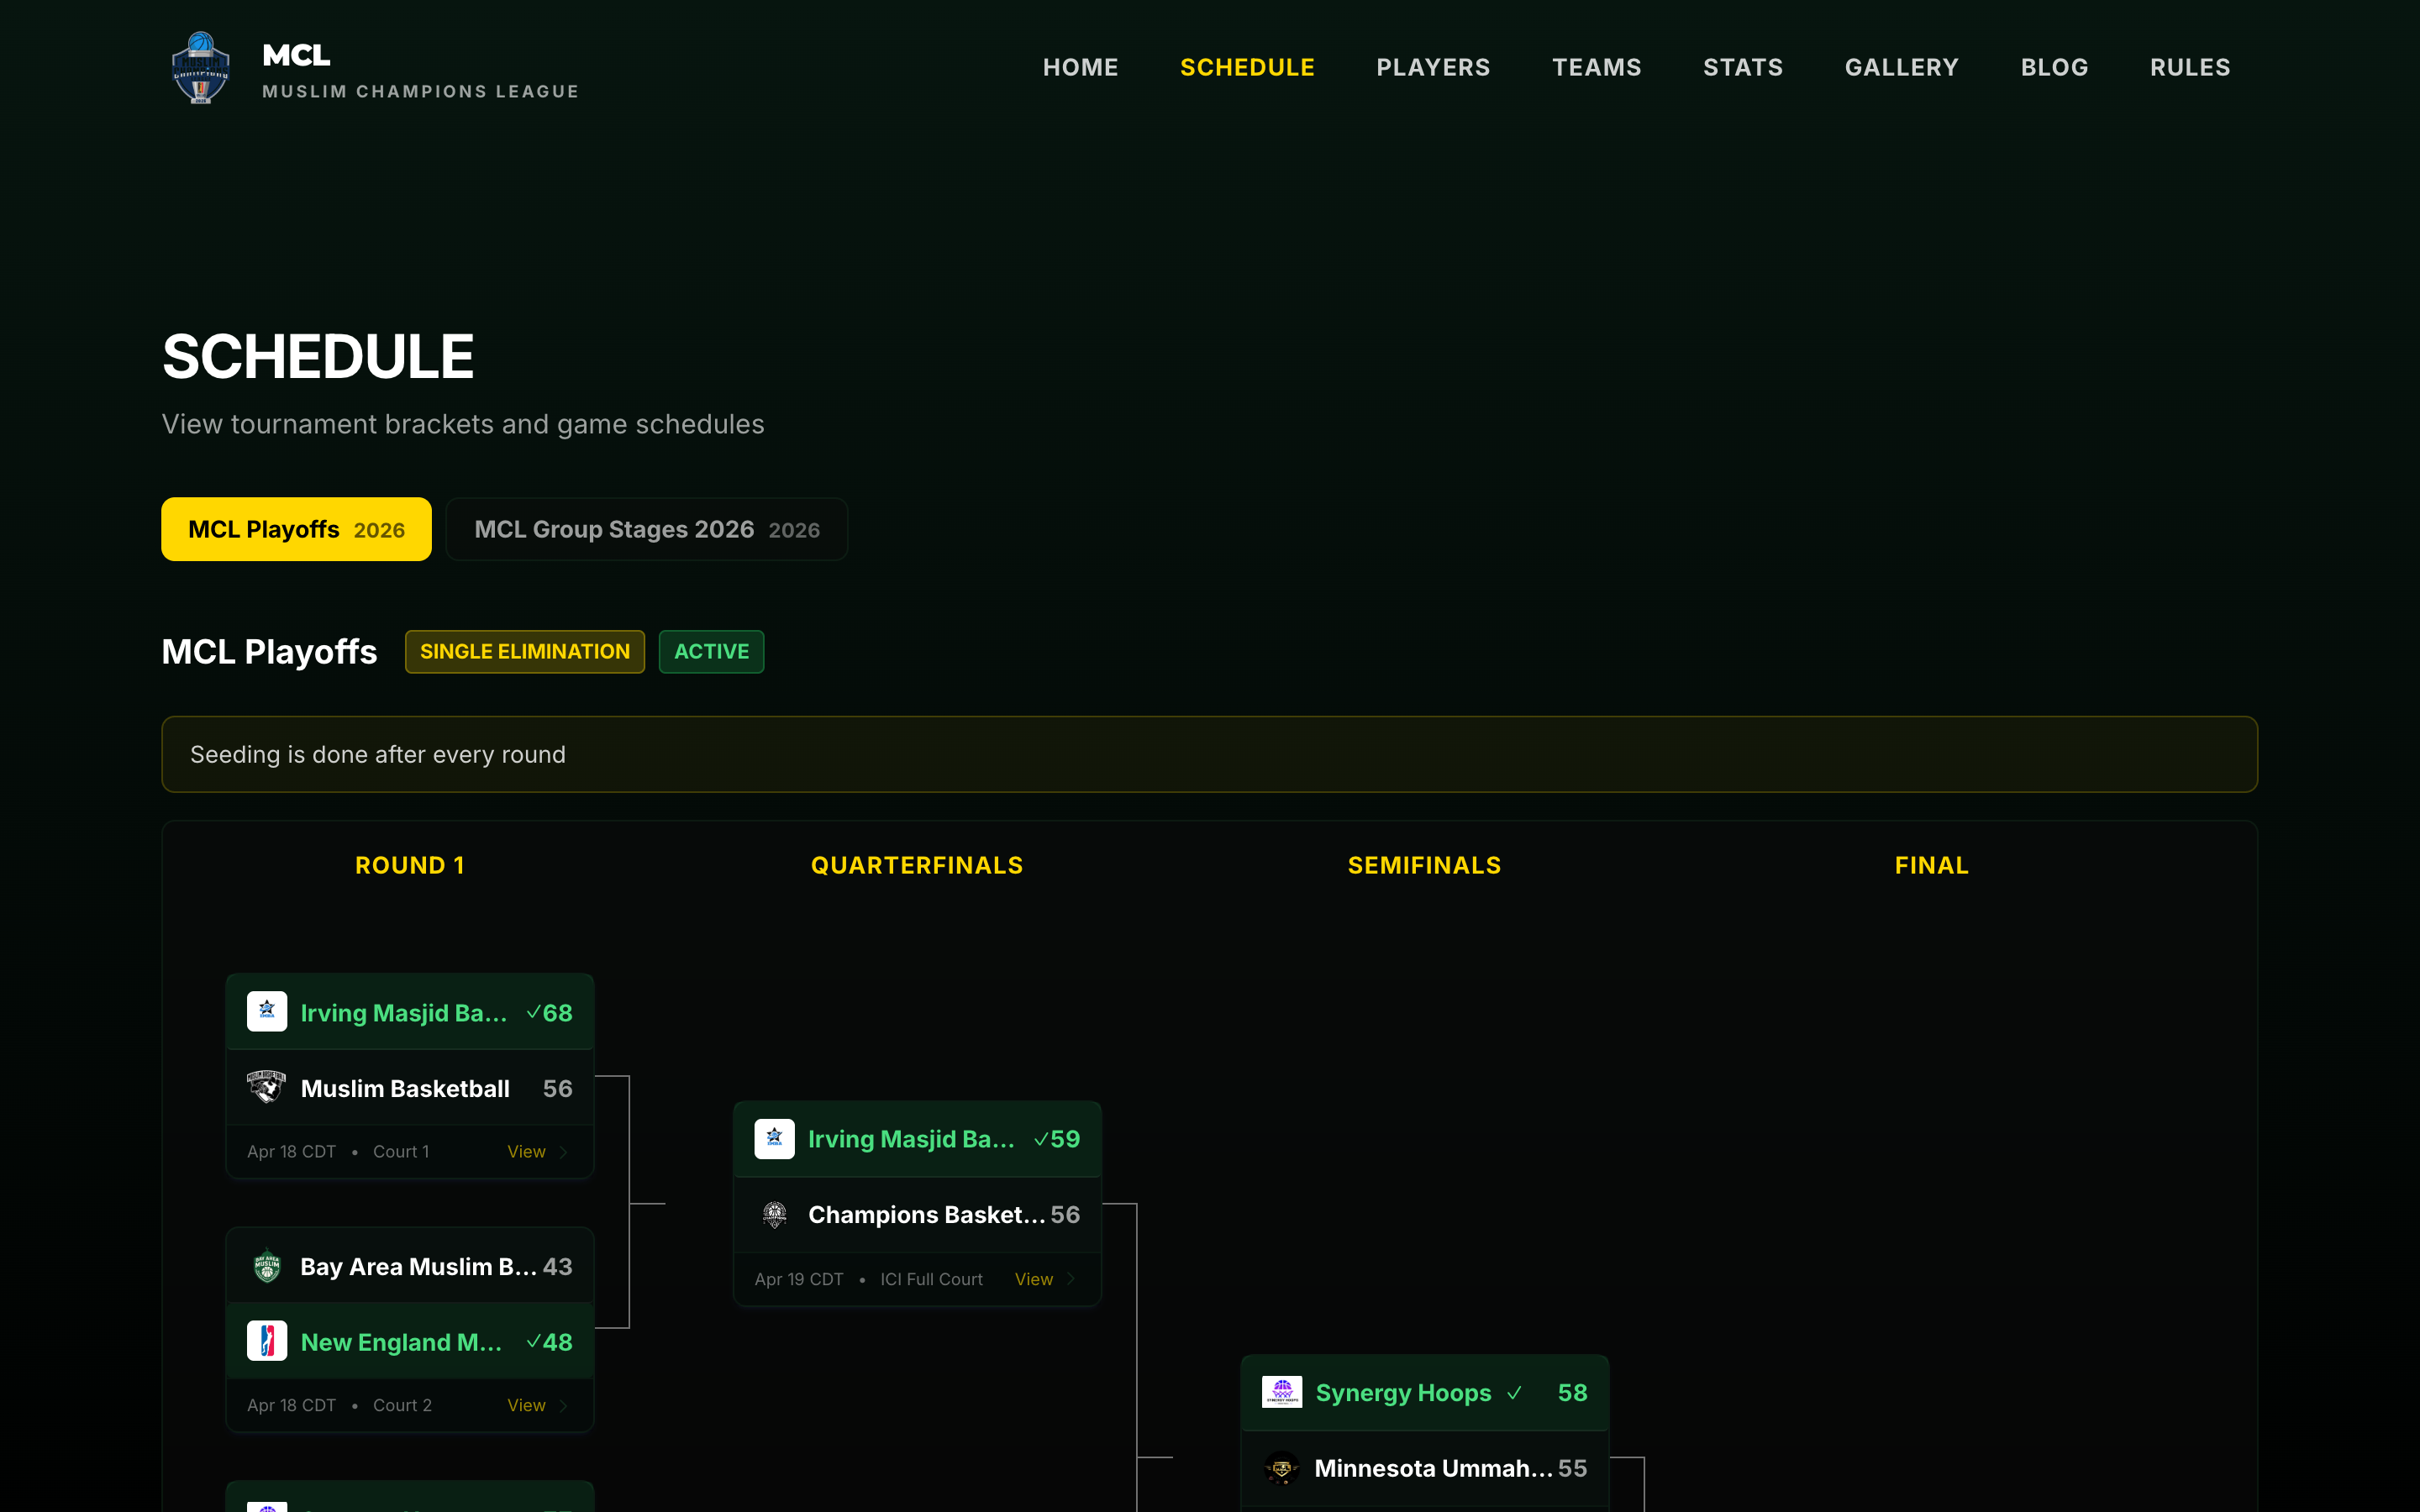This screenshot has height=1512, width=2420.
Task: Click View on the Apr 18 Court 1 game
Action: coord(525,1151)
